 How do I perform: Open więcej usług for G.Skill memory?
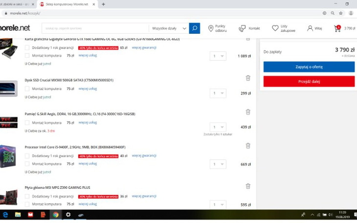click(88, 123)
